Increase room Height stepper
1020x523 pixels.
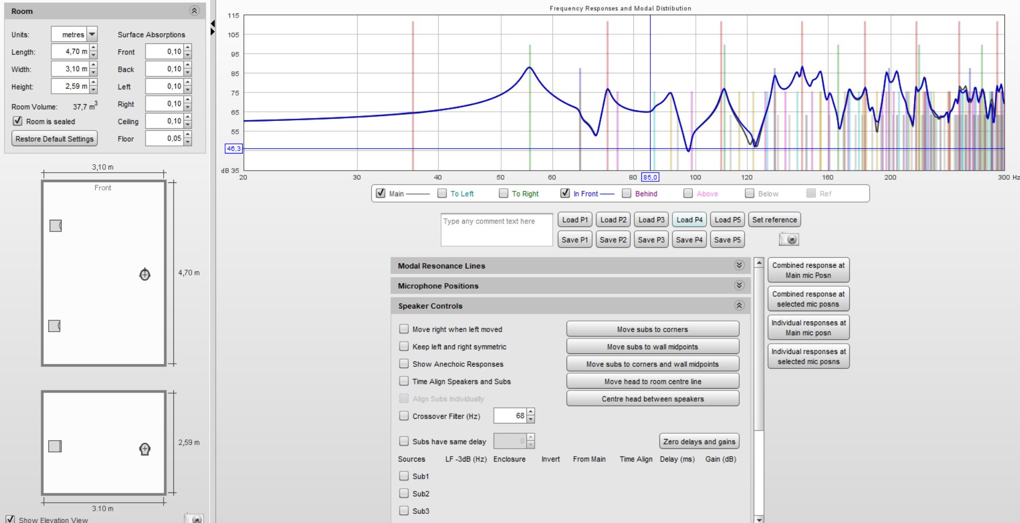pyautogui.click(x=94, y=83)
